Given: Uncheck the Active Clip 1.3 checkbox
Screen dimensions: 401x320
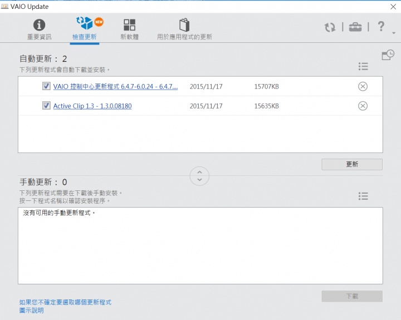Looking at the screenshot, I should [x=46, y=105].
